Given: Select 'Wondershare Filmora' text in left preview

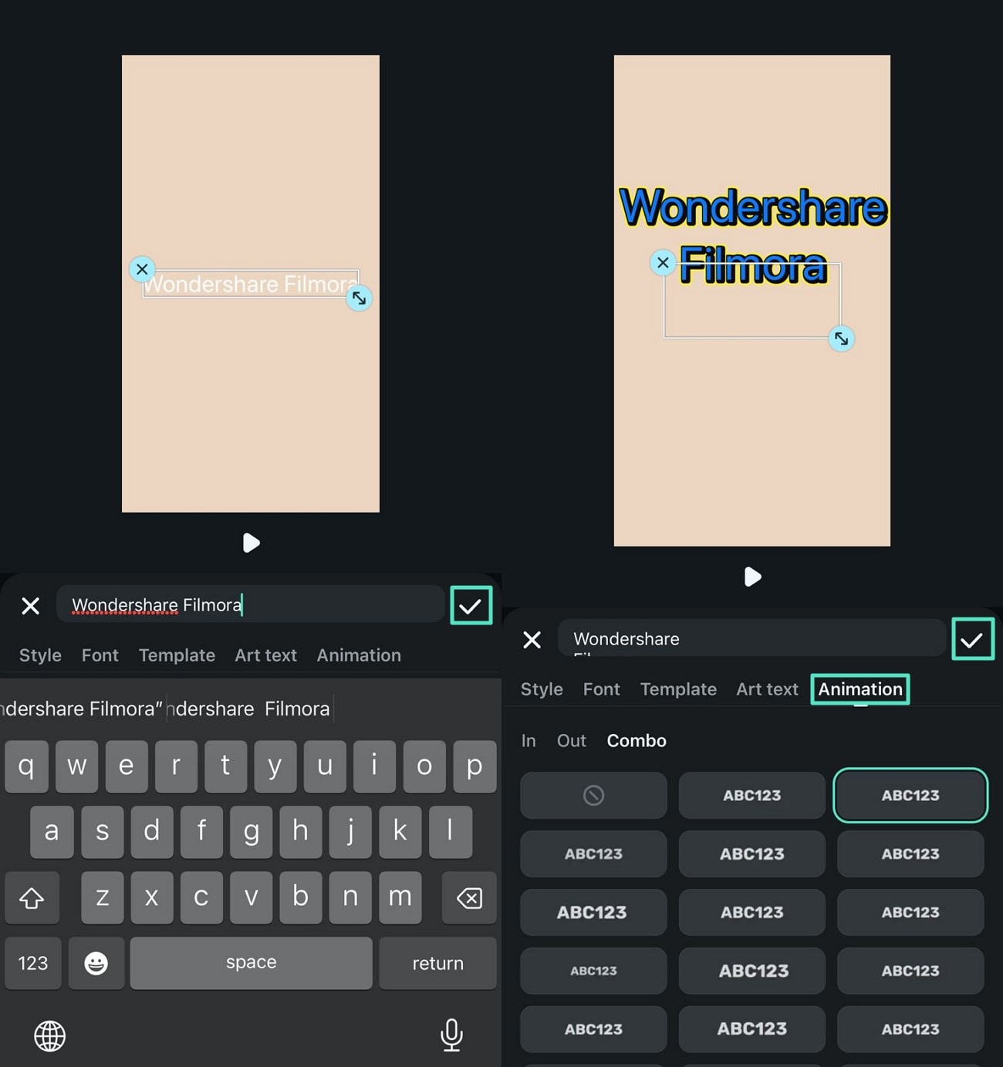Looking at the screenshot, I should tap(251, 284).
